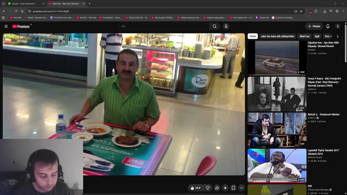Save video with the bookmark icon
Screen dimensions: 347x195
tap(233, 188)
